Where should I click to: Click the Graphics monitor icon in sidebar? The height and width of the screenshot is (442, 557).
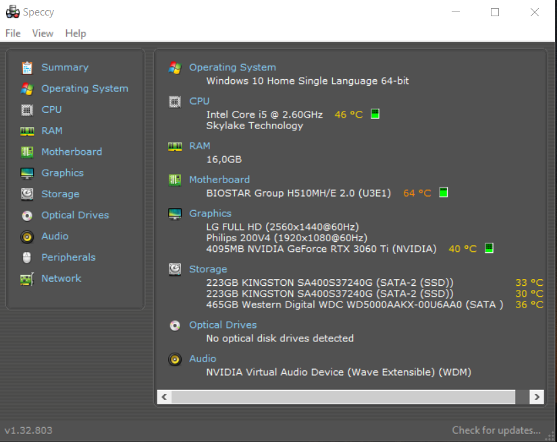[27, 173]
